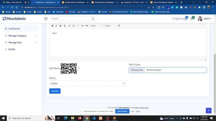The width and height of the screenshot is (216, 121).
Task: Reload the page in the browser
Action: coord(12,7)
